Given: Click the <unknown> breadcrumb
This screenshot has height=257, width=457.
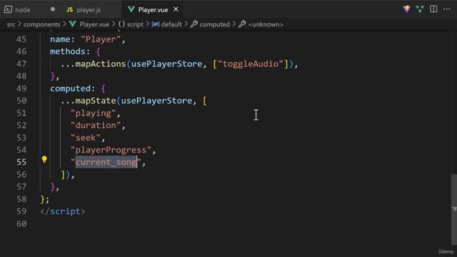Looking at the screenshot, I should coord(266,24).
